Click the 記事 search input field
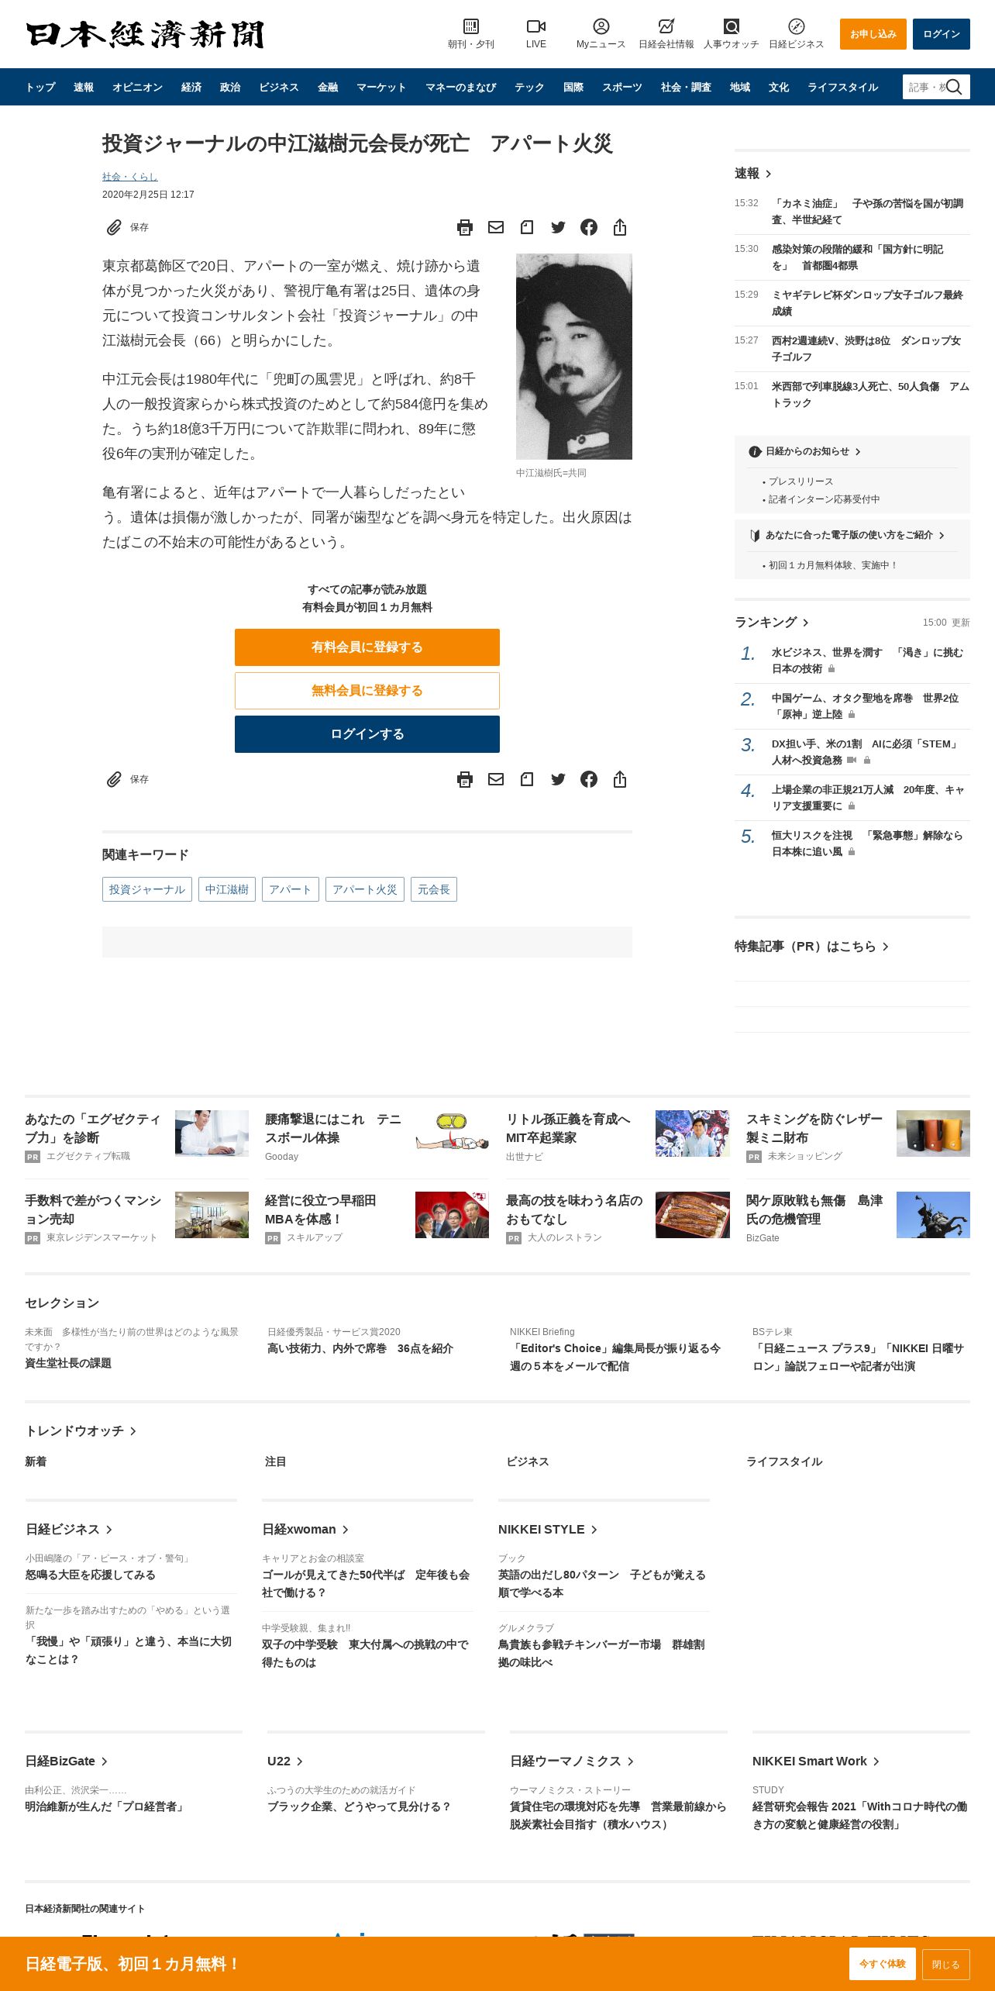 (x=925, y=87)
